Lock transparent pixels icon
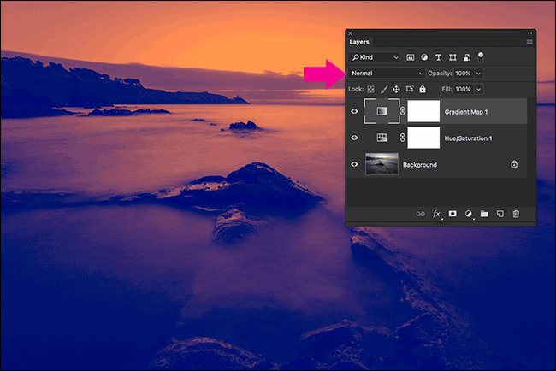Viewport: 556px width, 371px height. 370,89
